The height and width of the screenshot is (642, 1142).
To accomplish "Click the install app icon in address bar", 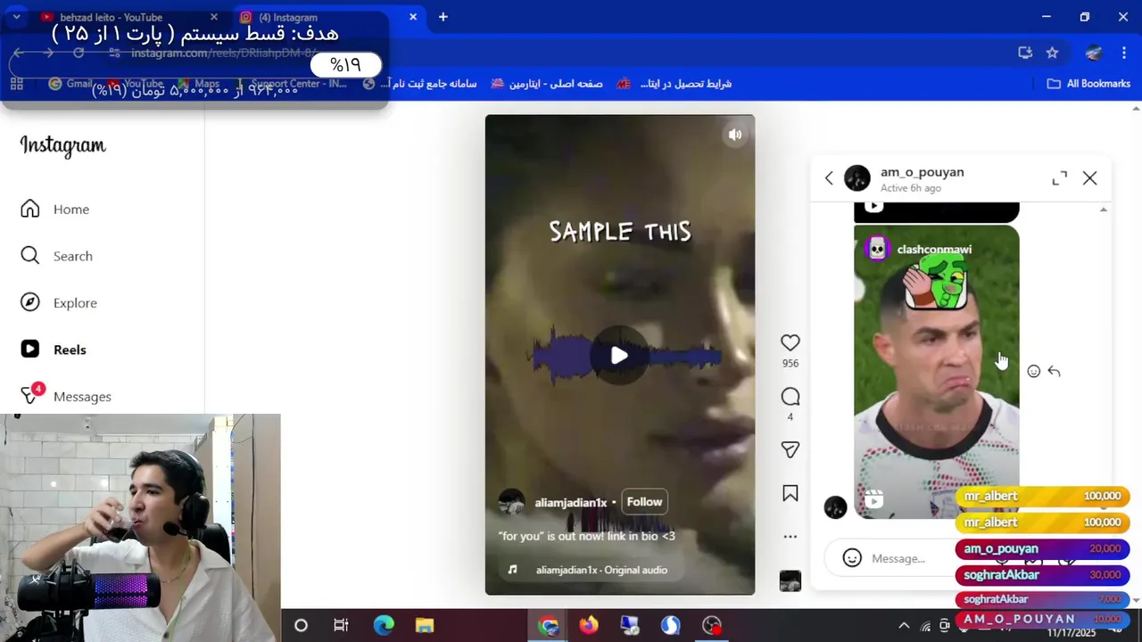I will [1025, 53].
